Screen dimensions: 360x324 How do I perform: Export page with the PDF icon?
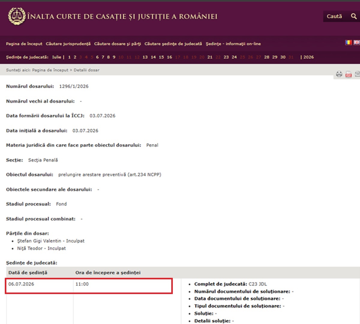(x=348, y=74)
